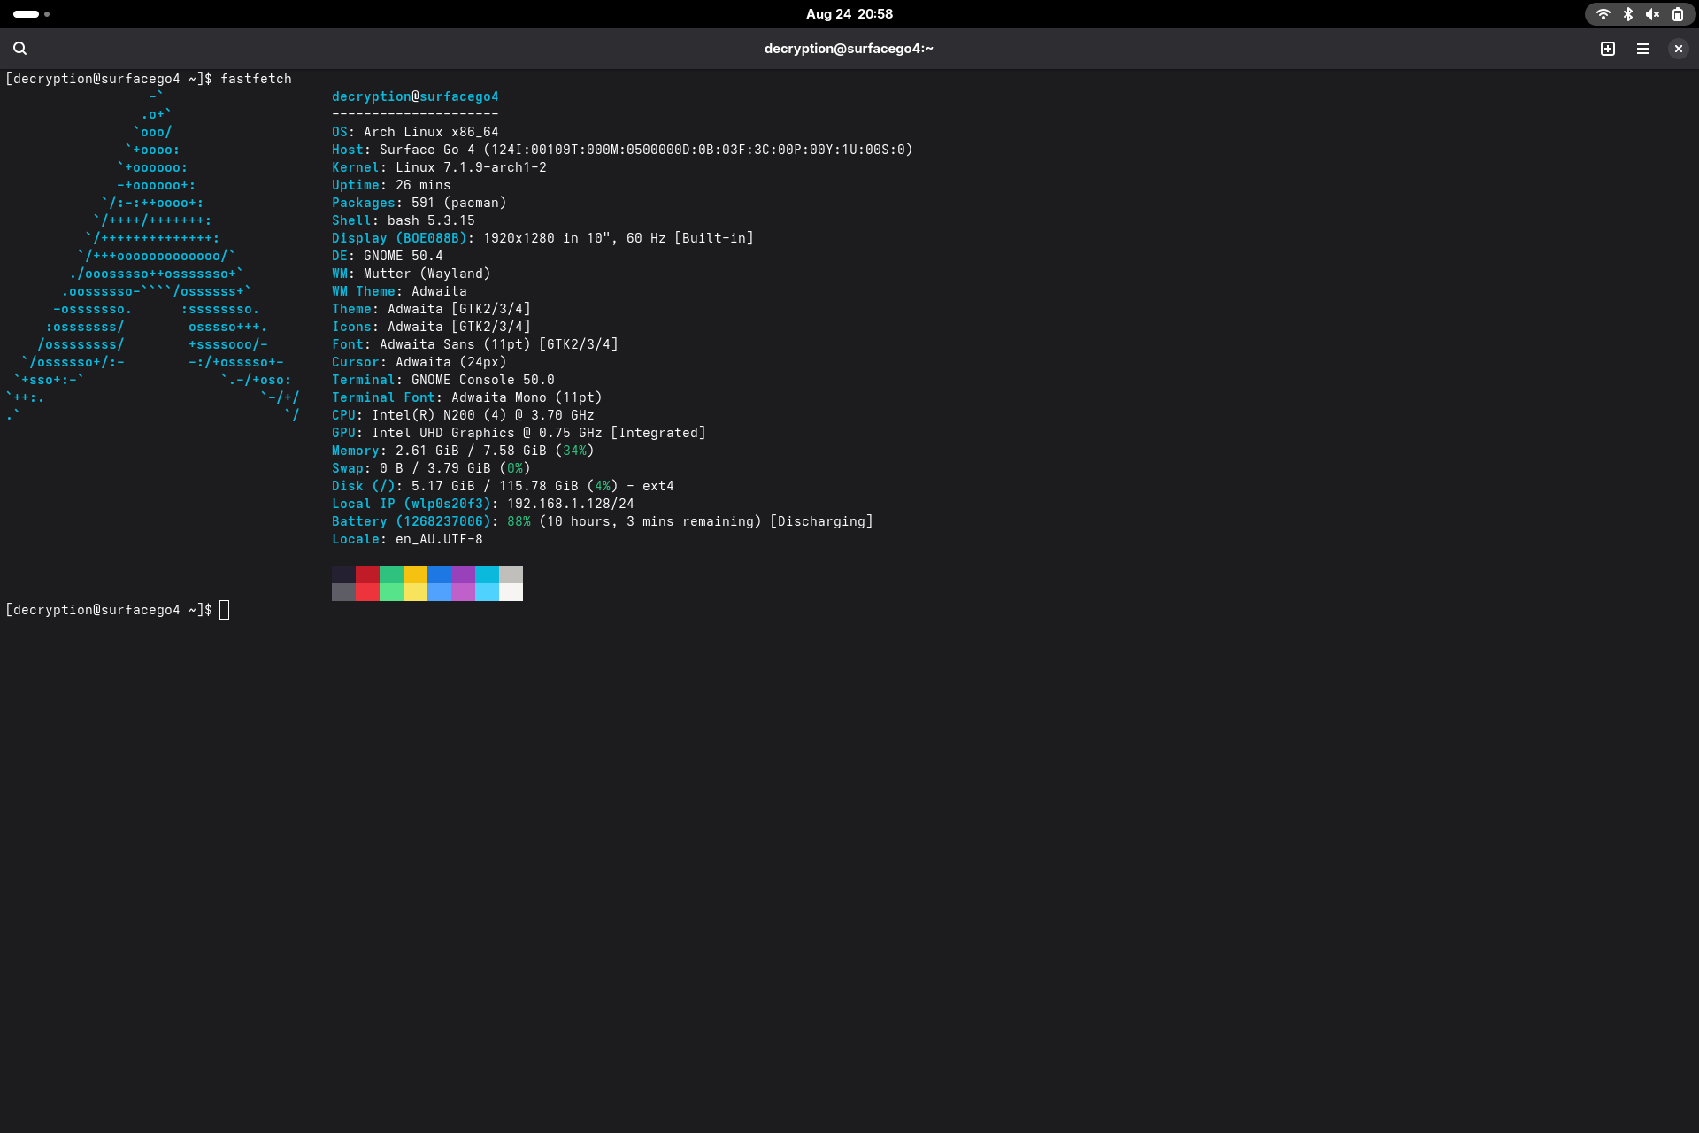
Task: Click the 'Intel UHD Graphics' GPU value
Action: click(443, 433)
